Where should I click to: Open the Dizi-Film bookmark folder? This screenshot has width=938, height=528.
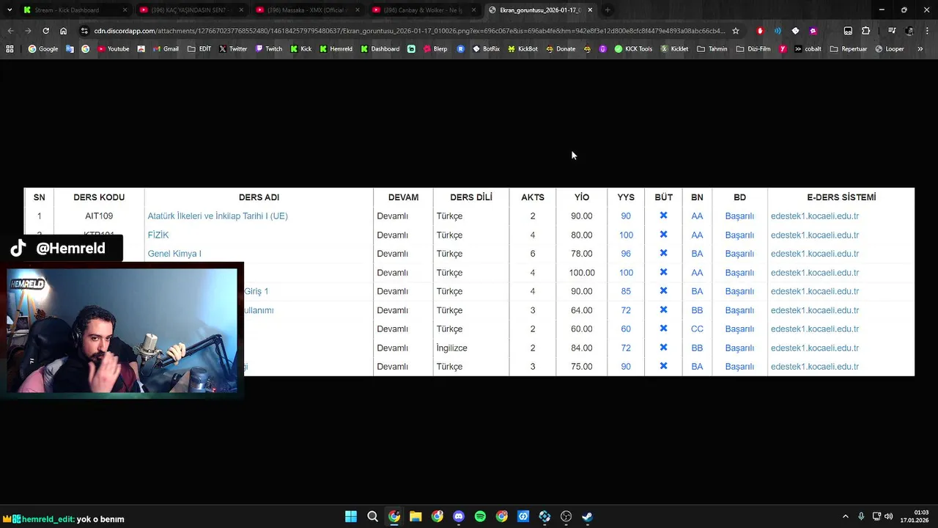click(x=754, y=49)
